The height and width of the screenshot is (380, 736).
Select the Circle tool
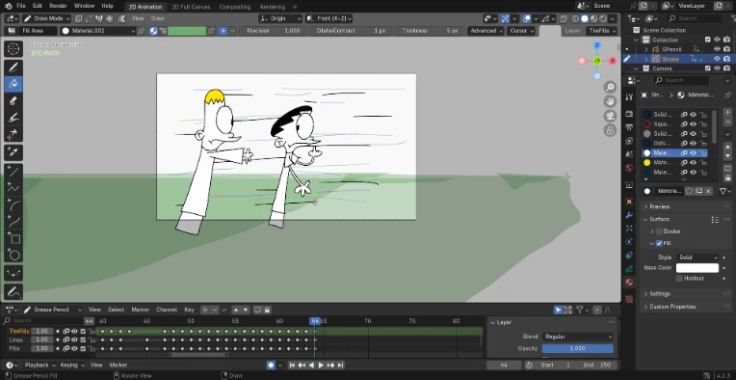pos(13,255)
